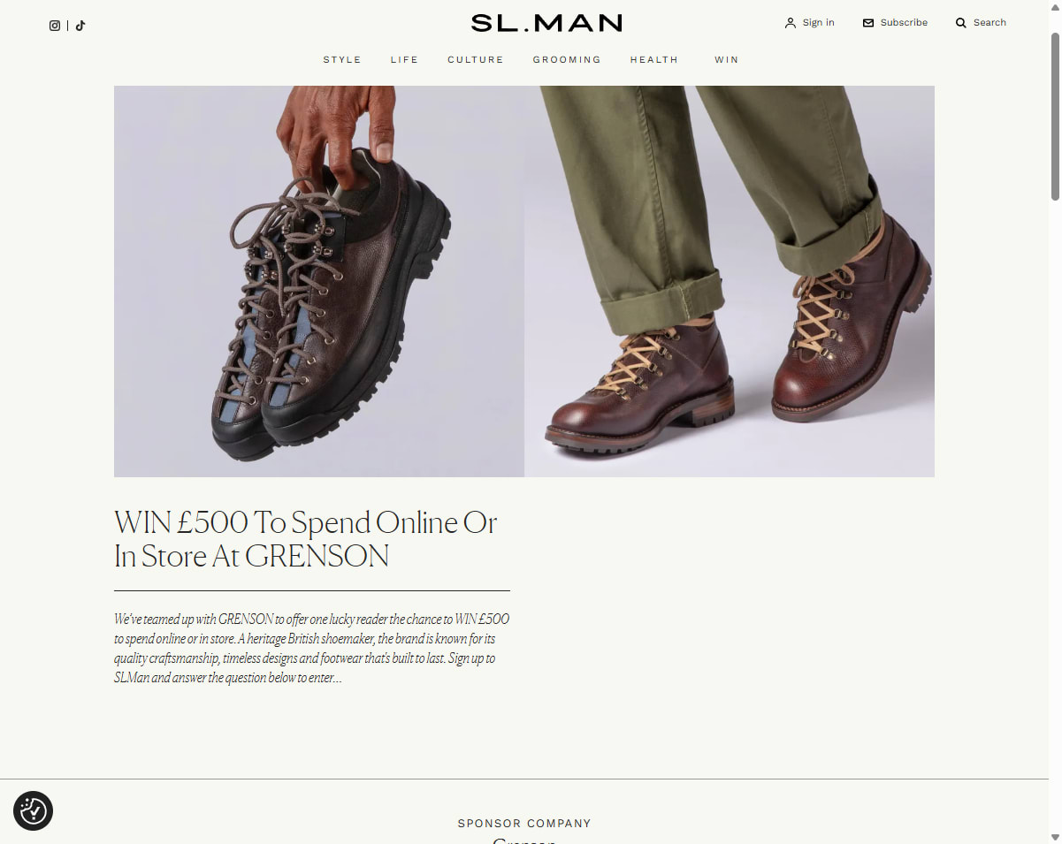
Task: Click the black hiking shoes photo
Action: [x=319, y=281]
